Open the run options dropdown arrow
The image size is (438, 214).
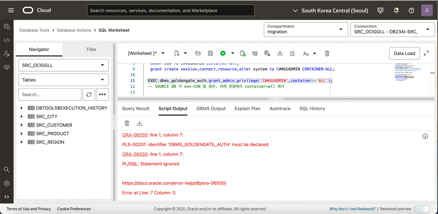point(233,53)
